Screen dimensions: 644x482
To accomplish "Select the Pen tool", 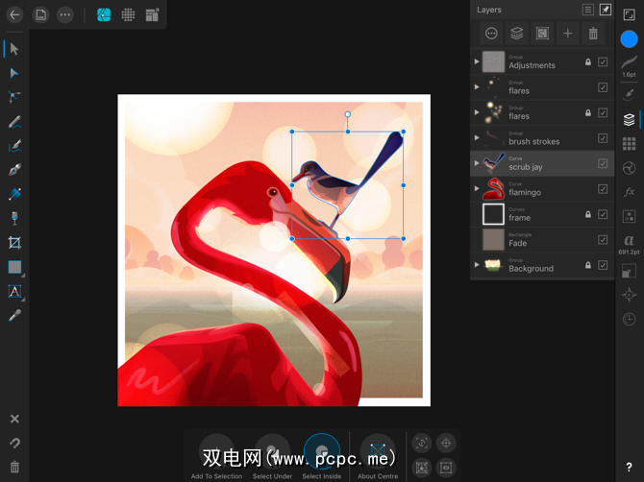I will [14, 170].
